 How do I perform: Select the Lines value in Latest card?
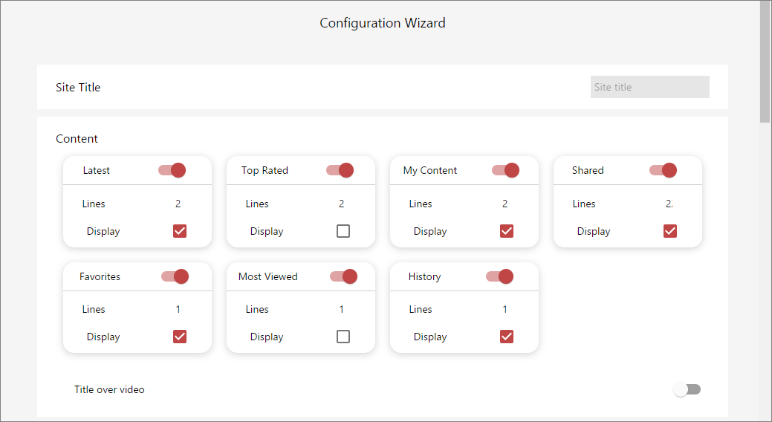178,204
